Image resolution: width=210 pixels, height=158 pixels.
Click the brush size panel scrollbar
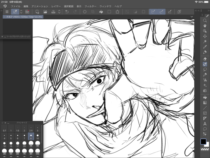42,134
